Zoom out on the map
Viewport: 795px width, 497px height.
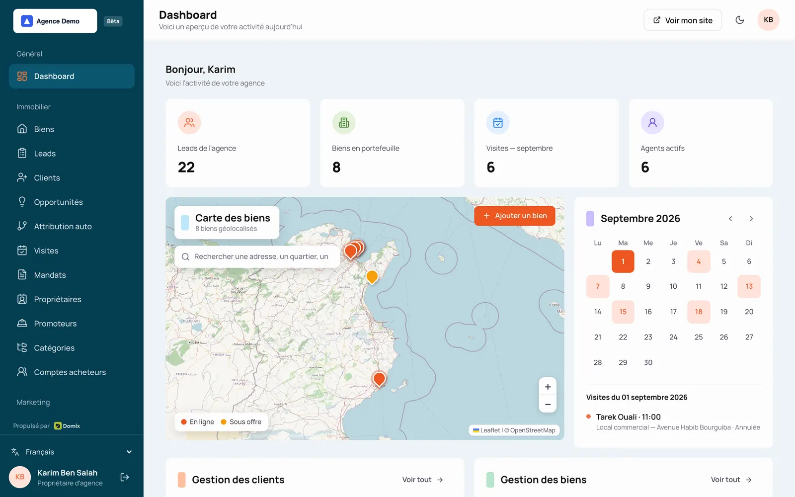coord(548,404)
